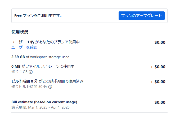
Task: Click the 0 MB file storage label
Action: click(16, 66)
